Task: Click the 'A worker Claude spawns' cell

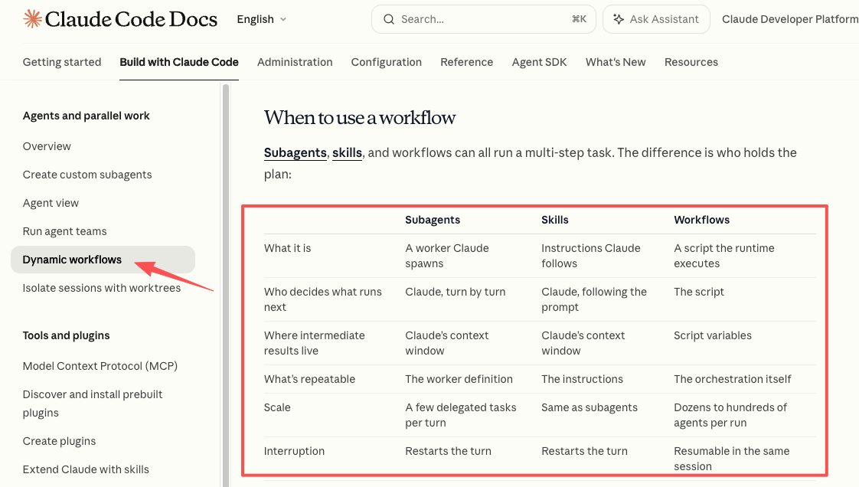Action: tap(447, 256)
